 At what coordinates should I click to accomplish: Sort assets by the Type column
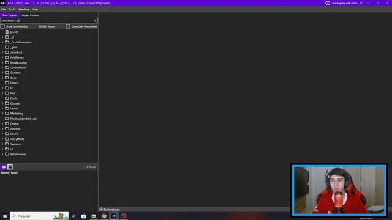point(13,172)
